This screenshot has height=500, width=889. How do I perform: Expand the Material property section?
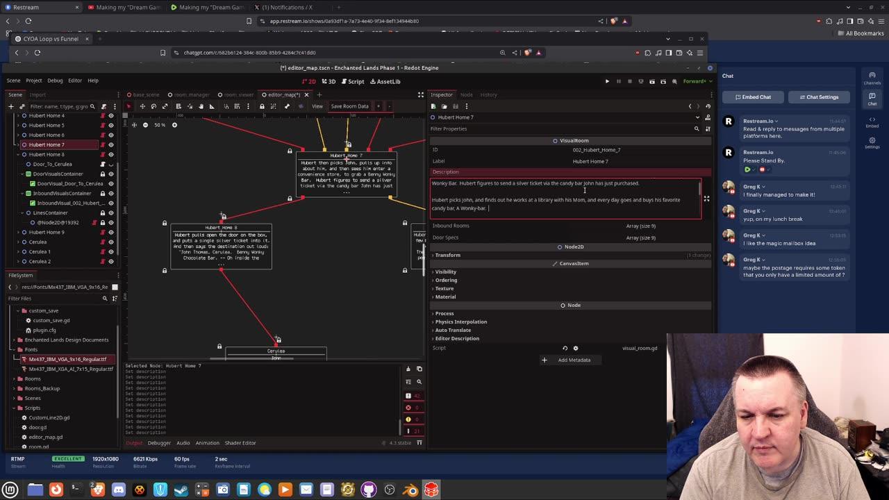pyautogui.click(x=445, y=297)
